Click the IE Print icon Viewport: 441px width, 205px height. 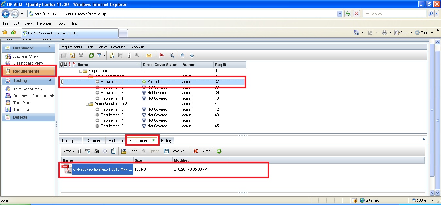pyautogui.click(x=384, y=33)
